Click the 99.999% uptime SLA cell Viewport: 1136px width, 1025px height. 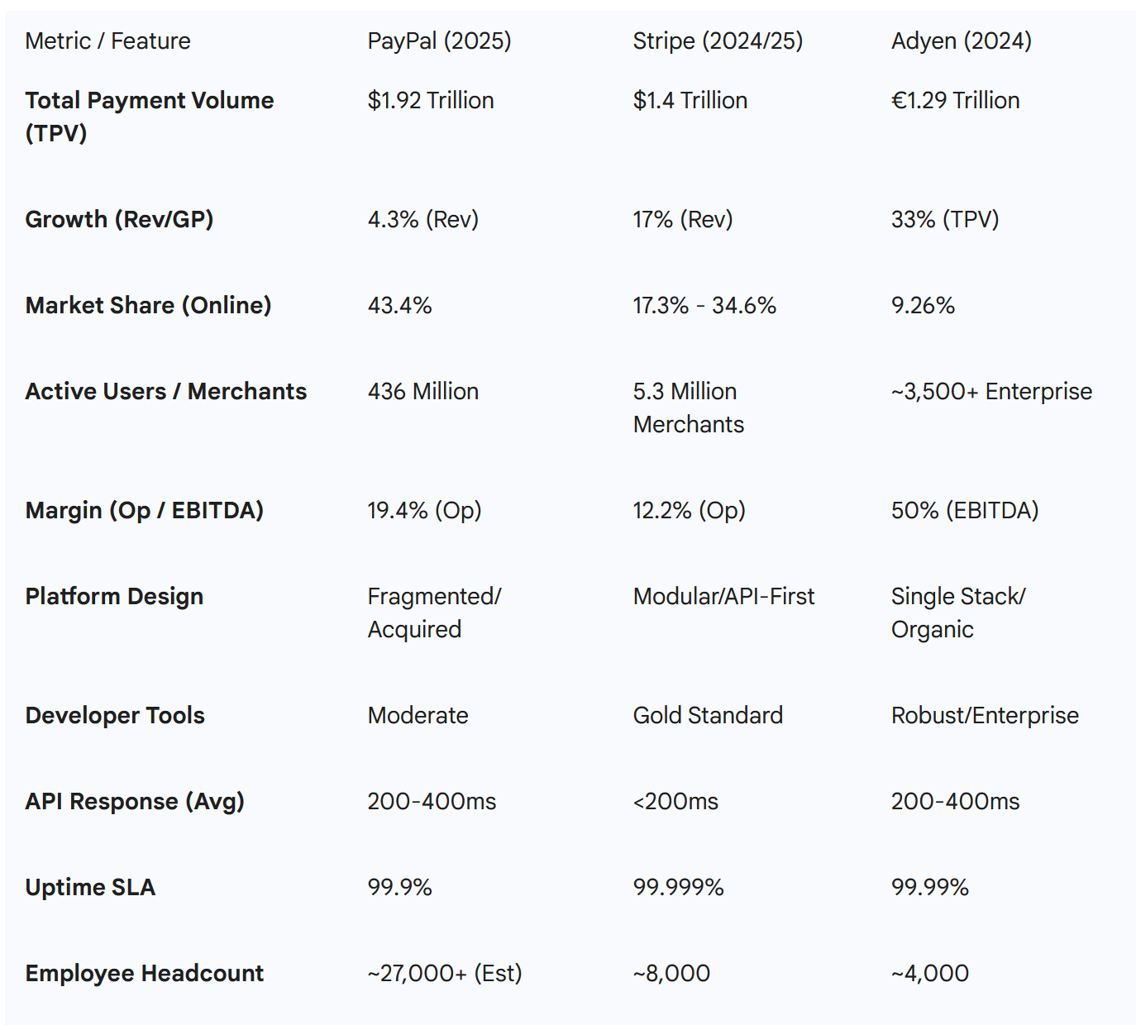click(678, 887)
